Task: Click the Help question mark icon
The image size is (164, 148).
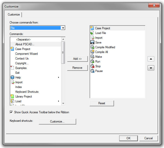Action: tap(12, 77)
